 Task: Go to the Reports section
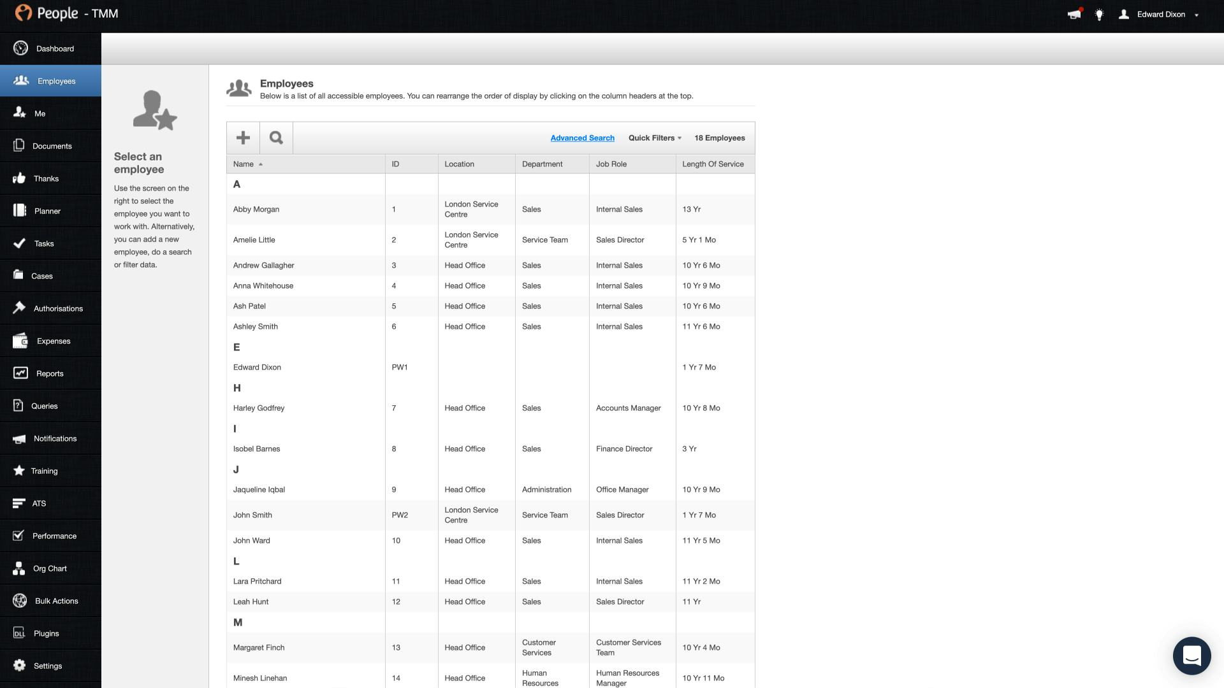click(x=50, y=373)
